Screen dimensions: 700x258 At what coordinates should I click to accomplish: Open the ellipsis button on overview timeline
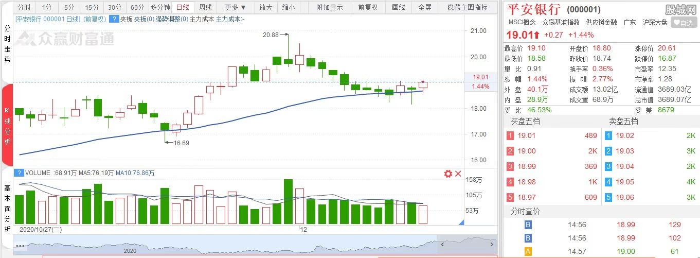click(21, 246)
